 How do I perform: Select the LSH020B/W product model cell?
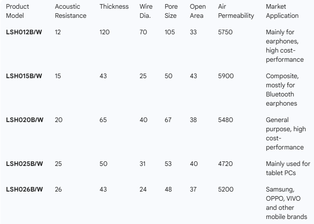(x=24, y=120)
